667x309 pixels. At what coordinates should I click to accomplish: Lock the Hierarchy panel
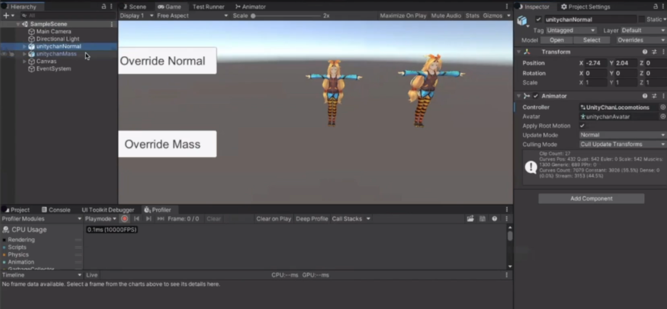click(104, 7)
